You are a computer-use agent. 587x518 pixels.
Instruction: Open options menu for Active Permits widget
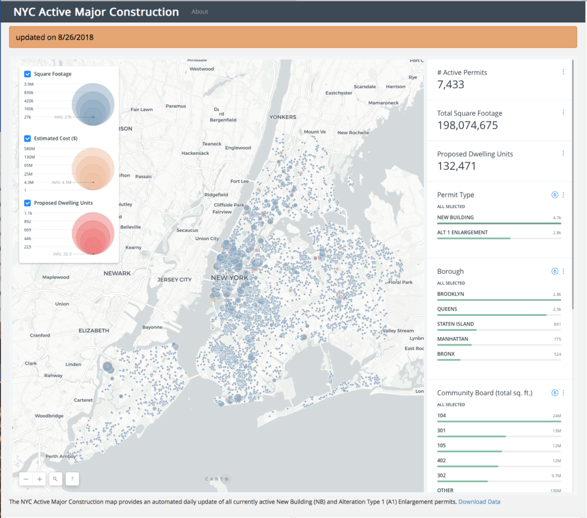pyautogui.click(x=563, y=72)
